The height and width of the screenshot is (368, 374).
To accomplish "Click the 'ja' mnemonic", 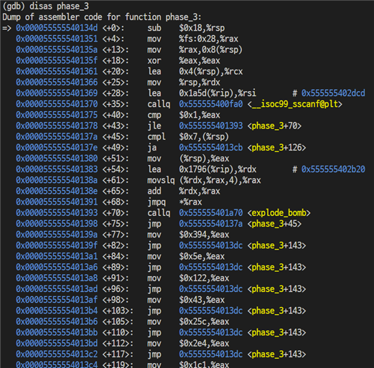I will [x=151, y=148].
